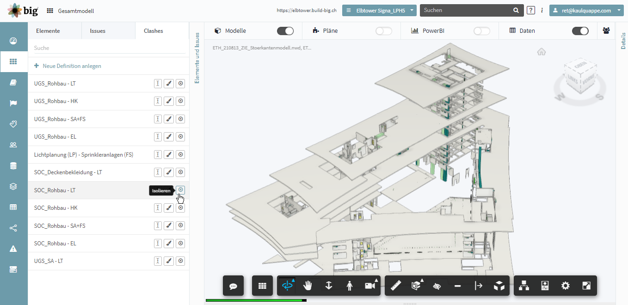This screenshot has height=305, width=628.
Task: Open the layers stack icon in left sidebar
Action: [13, 186]
